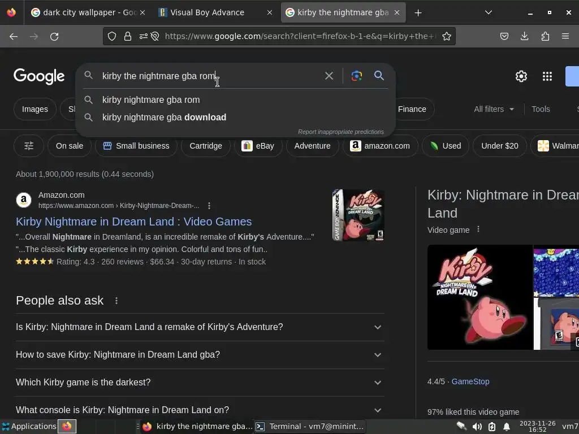This screenshot has height=434, width=579.
Task: Open shopping filter sliders icon
Action: tap(29, 146)
